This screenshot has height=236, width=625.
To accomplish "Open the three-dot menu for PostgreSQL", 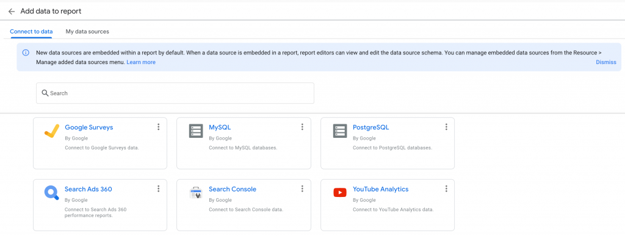I will pos(446,127).
